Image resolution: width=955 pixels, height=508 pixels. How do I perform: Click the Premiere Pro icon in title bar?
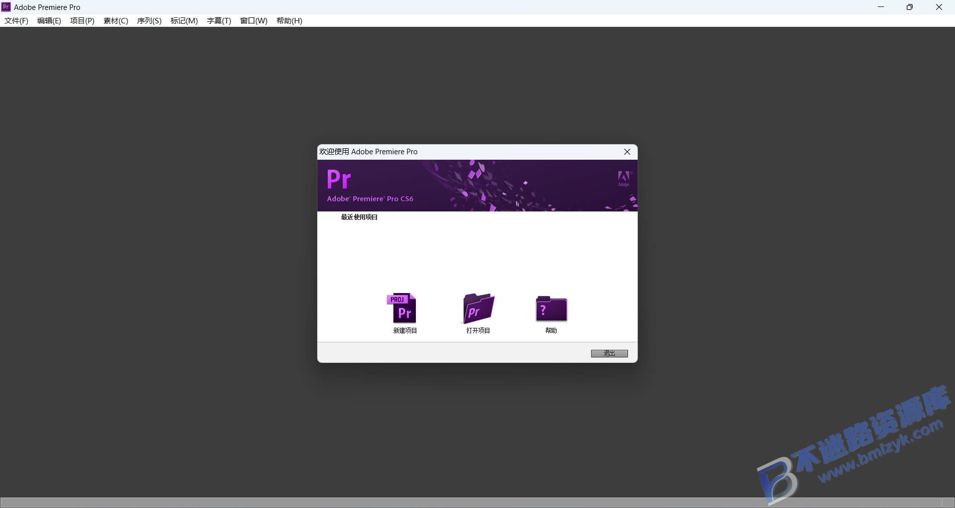pyautogui.click(x=6, y=7)
